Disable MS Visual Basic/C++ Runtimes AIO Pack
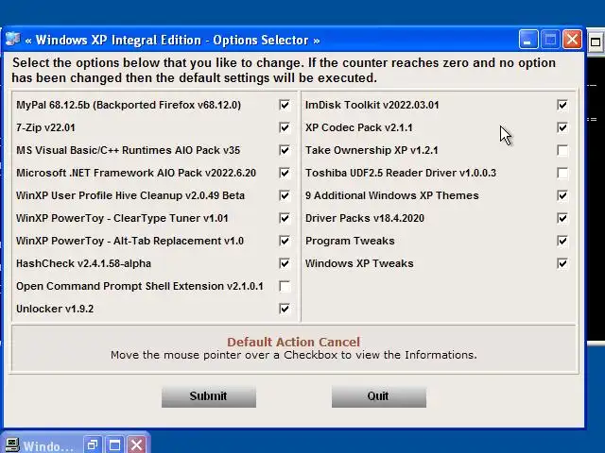605x453 pixels. pos(285,150)
